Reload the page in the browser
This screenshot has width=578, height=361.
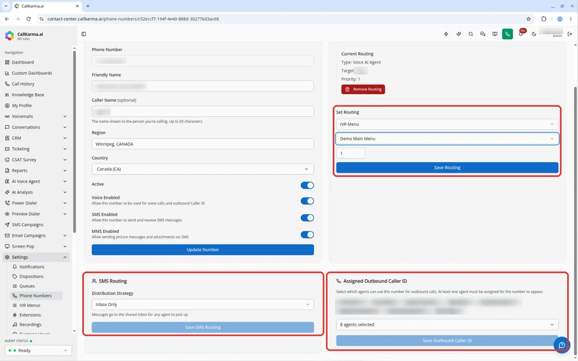28,19
